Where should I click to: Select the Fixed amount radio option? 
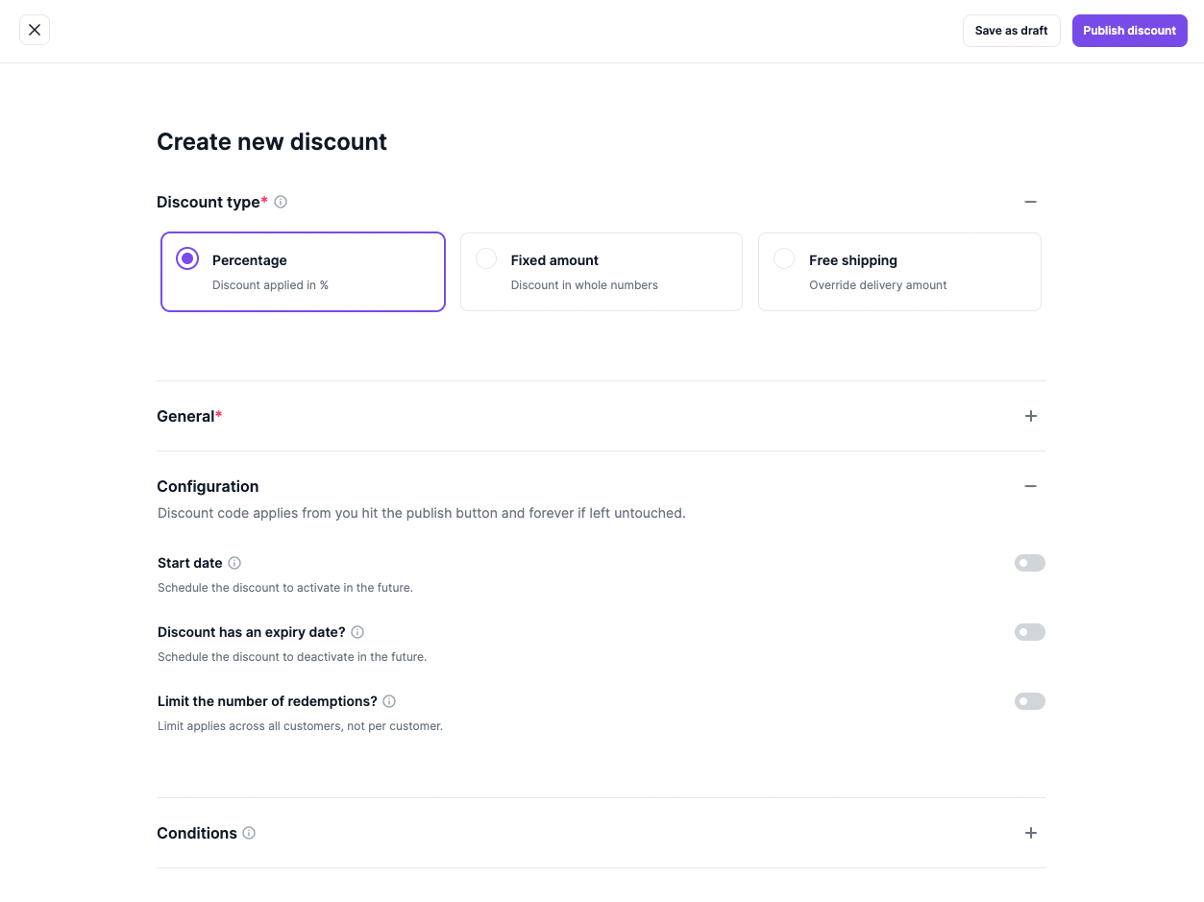486,258
